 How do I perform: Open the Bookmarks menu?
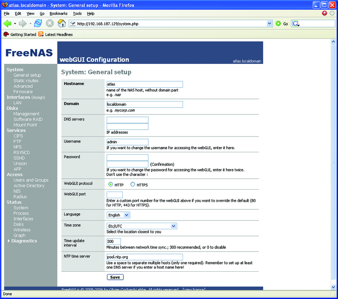pyautogui.click(x=58, y=14)
